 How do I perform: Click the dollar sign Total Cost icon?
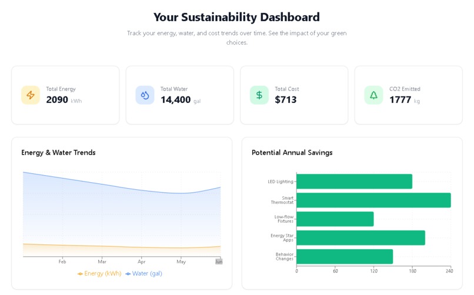[x=259, y=95]
